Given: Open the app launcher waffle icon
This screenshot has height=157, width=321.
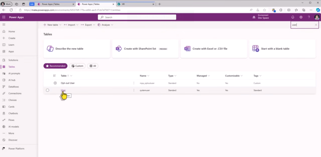Looking at the screenshot, I should point(4,17).
